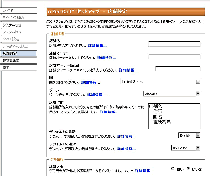Open 完了 sidebar item

coord(19,68)
